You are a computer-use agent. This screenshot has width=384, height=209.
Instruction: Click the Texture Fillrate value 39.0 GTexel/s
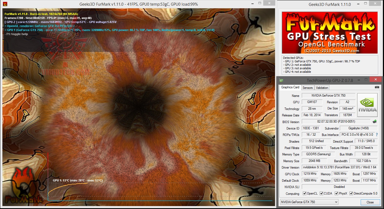pos(364,147)
